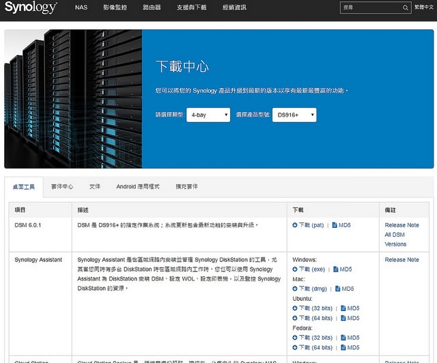Download Synology Assistant Mac dmg
Viewport: 437px width, 363px height.
point(313,289)
